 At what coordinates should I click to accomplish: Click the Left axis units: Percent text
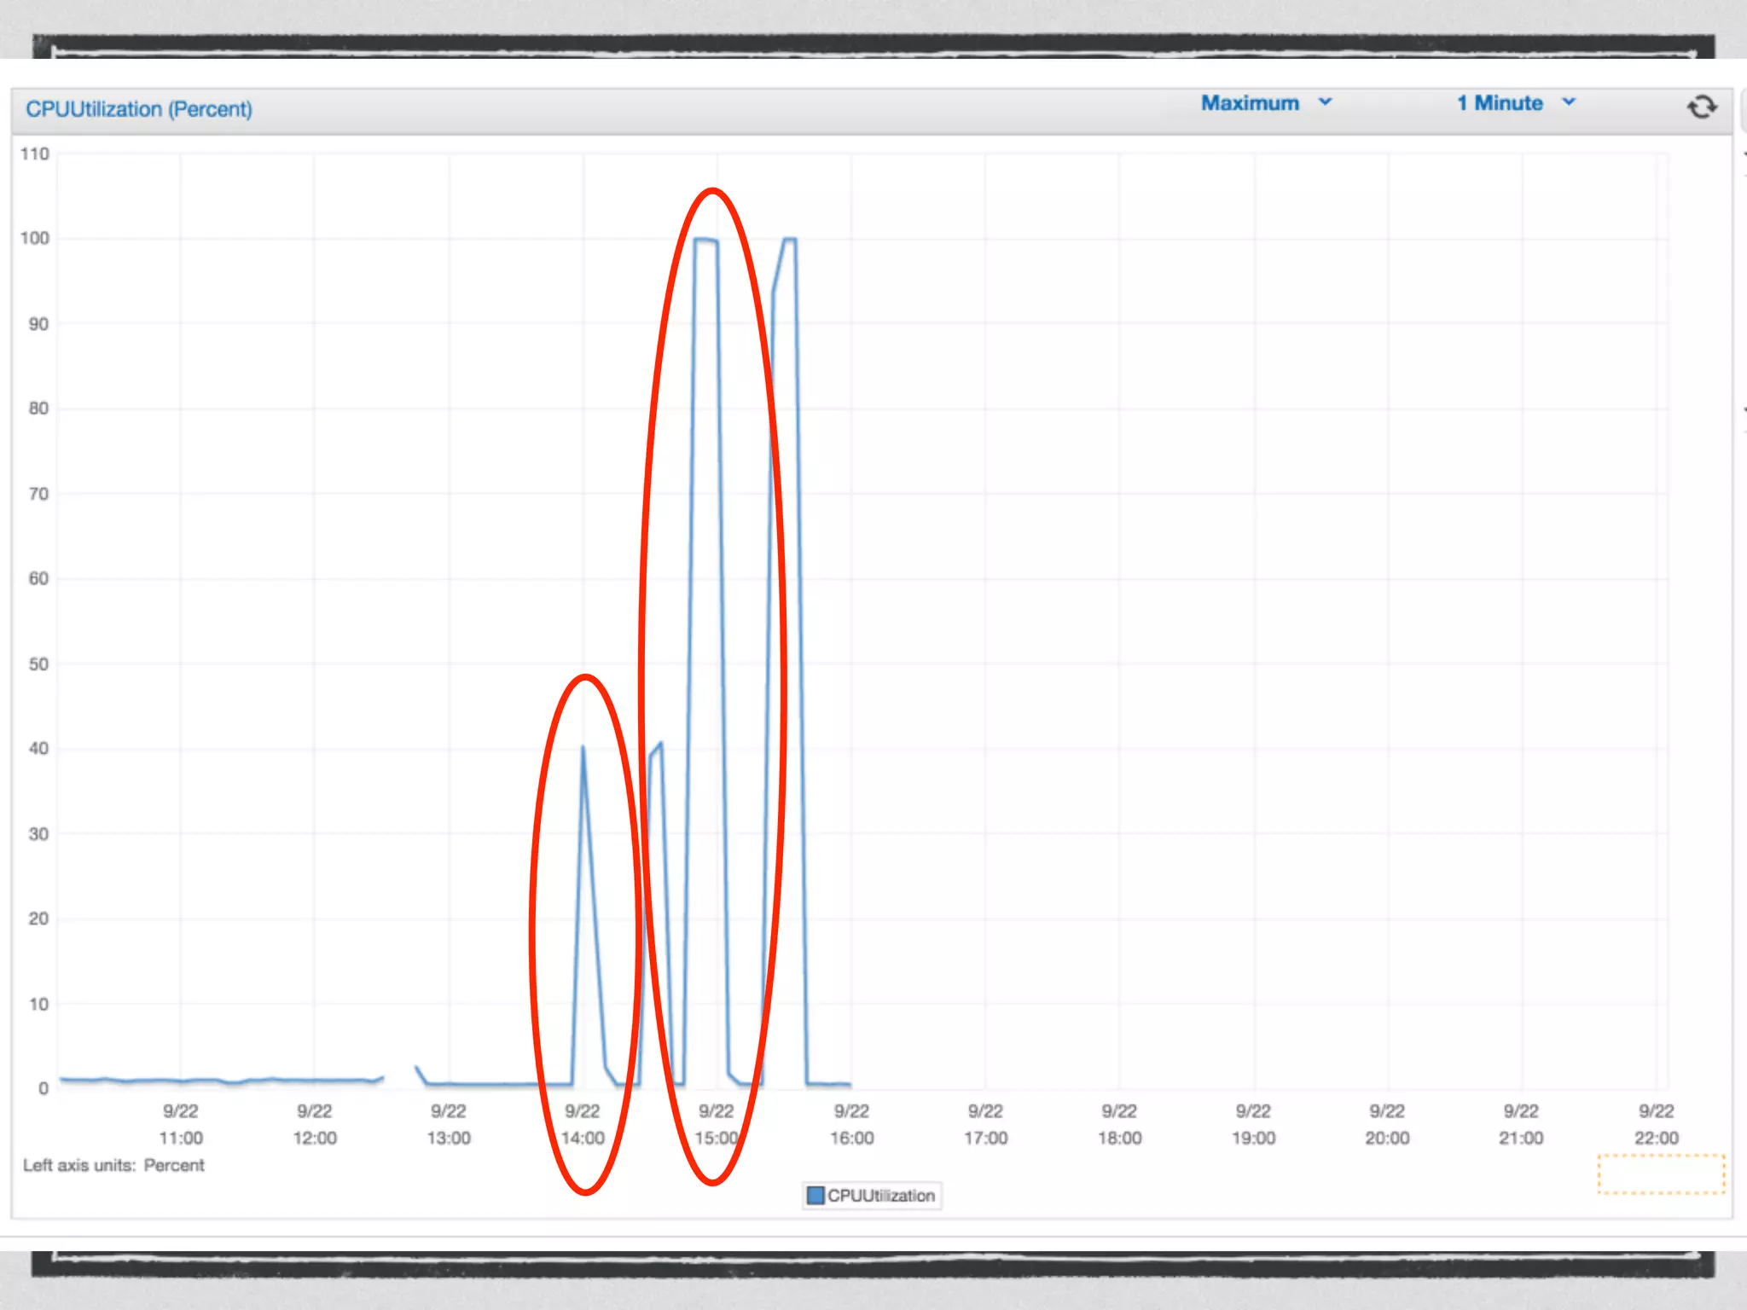(x=113, y=1165)
